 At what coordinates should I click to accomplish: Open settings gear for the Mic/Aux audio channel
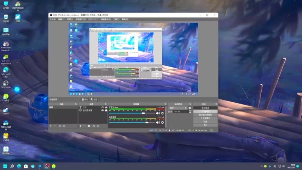(162, 113)
